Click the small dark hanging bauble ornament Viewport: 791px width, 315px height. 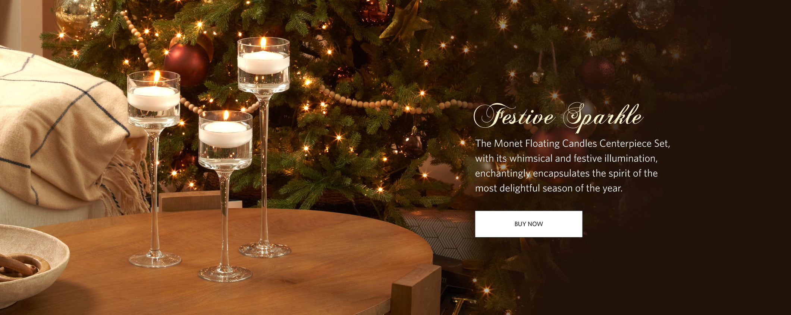pyautogui.click(x=413, y=143)
